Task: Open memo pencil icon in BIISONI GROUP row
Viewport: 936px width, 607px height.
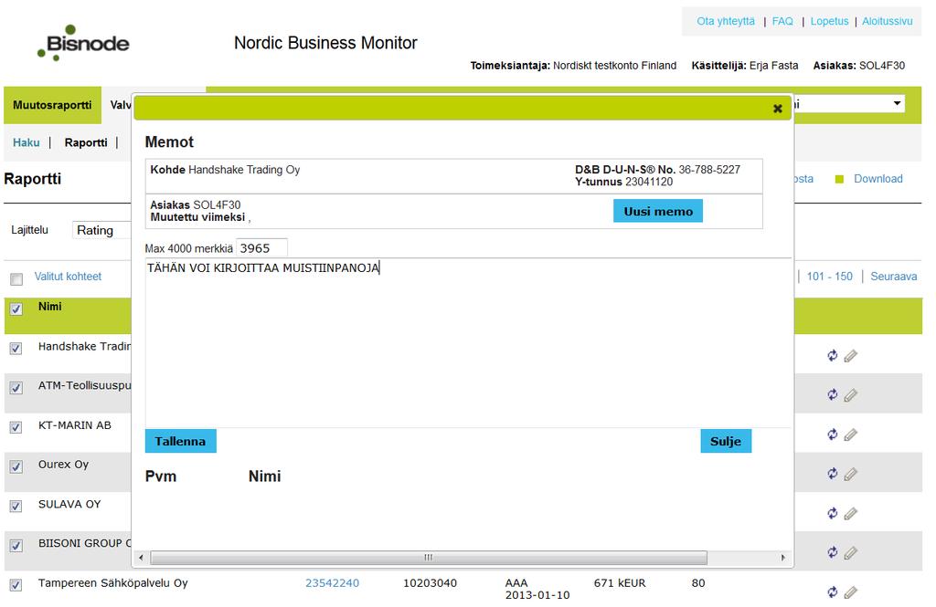Action: (x=851, y=553)
